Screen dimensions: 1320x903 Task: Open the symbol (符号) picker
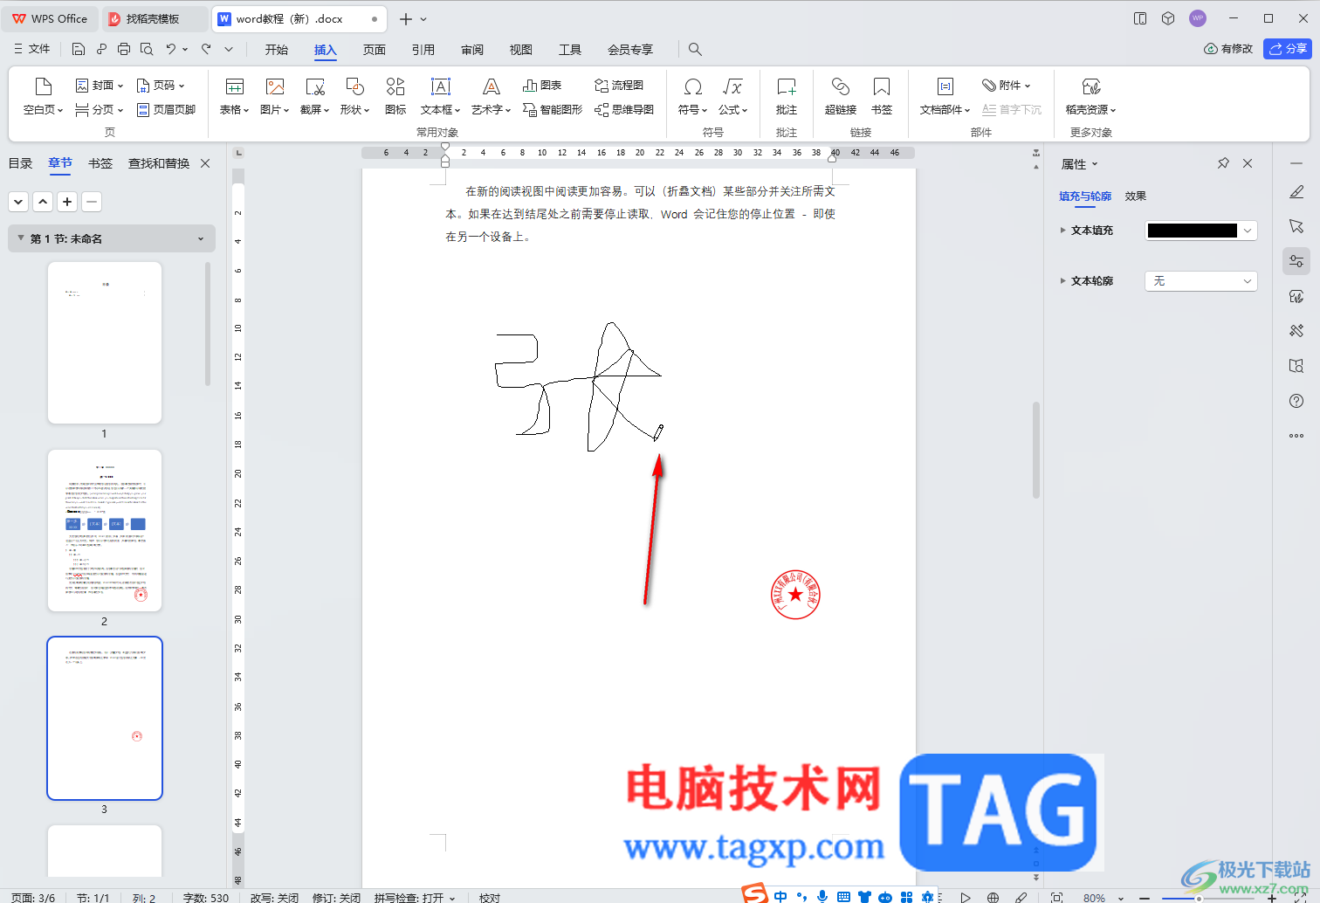click(692, 96)
